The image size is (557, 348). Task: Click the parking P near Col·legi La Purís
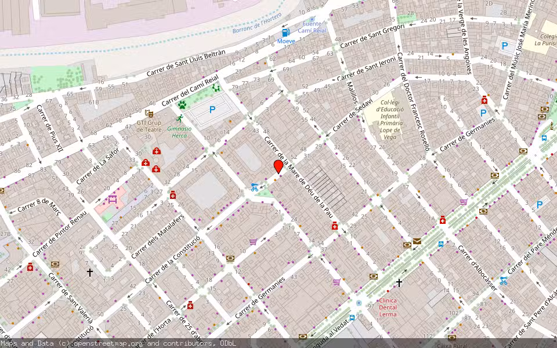tap(504, 46)
